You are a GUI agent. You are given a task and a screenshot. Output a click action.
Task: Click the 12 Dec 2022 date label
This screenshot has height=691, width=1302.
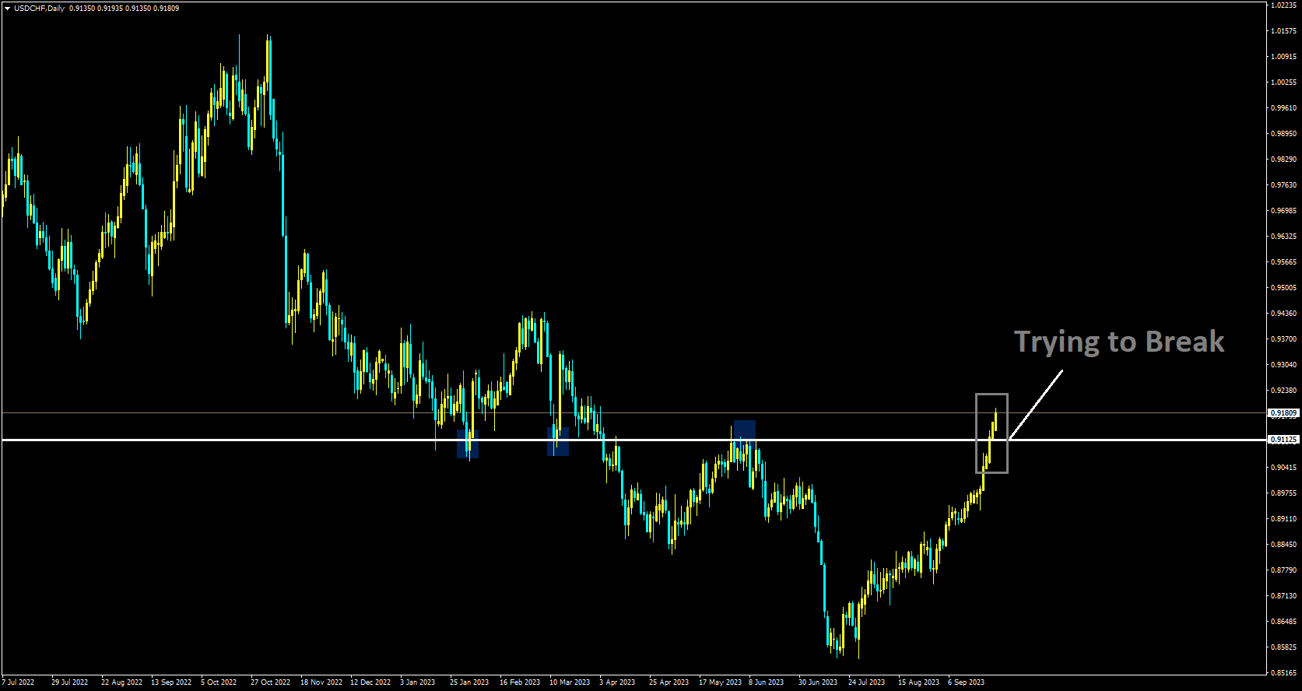[x=370, y=682]
